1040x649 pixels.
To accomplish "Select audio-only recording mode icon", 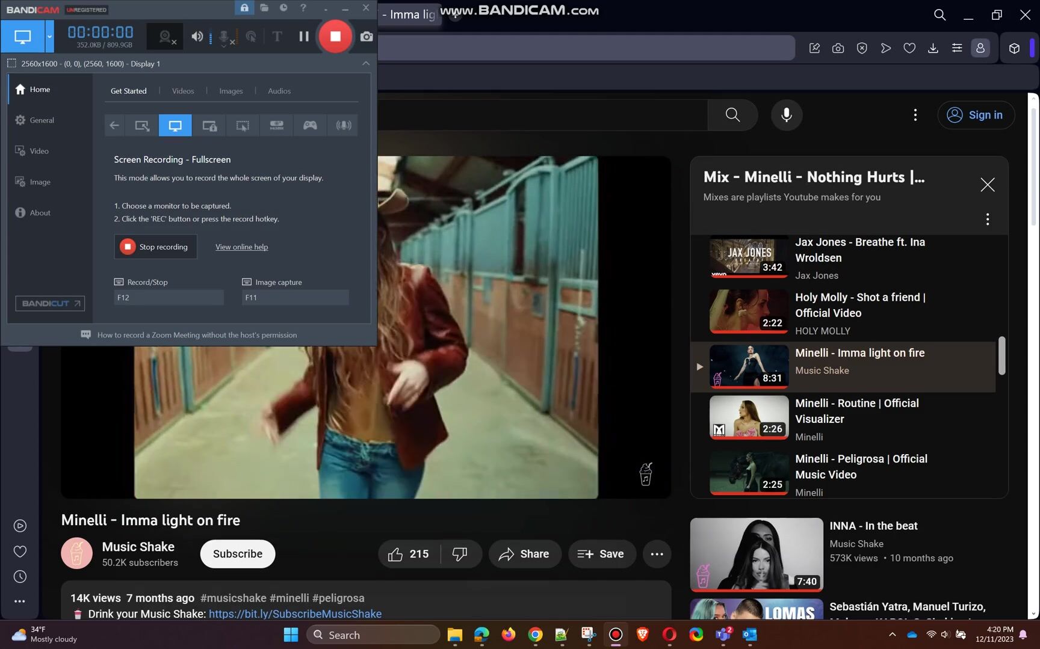I will [344, 125].
